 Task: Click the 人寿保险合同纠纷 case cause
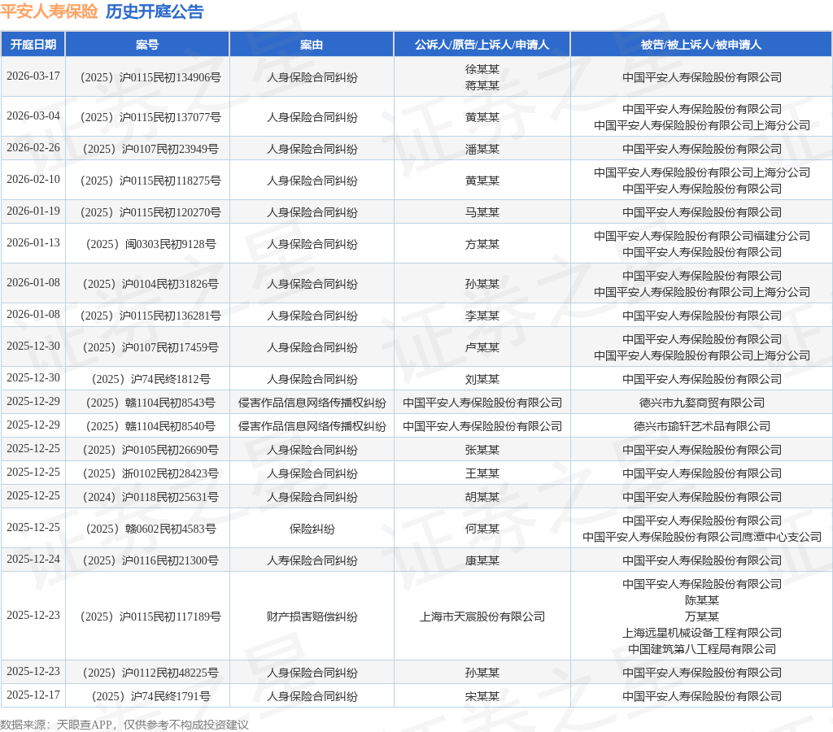click(312, 560)
